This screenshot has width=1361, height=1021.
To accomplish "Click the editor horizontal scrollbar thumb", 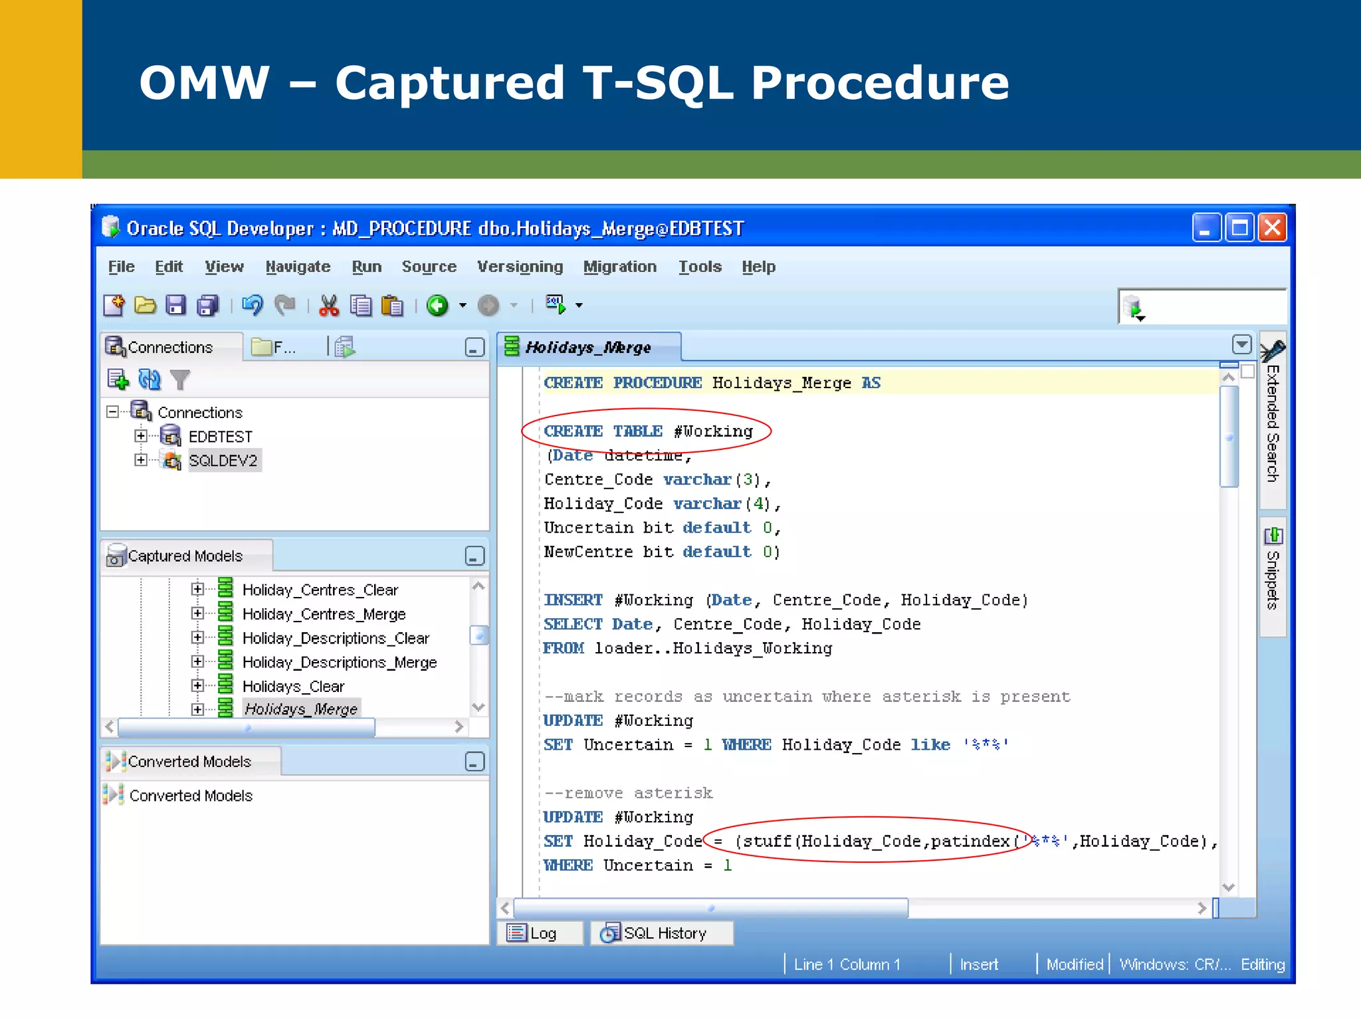I will (711, 908).
